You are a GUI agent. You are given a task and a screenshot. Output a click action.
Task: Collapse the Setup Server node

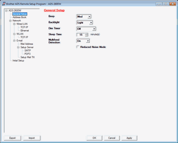(18, 48)
